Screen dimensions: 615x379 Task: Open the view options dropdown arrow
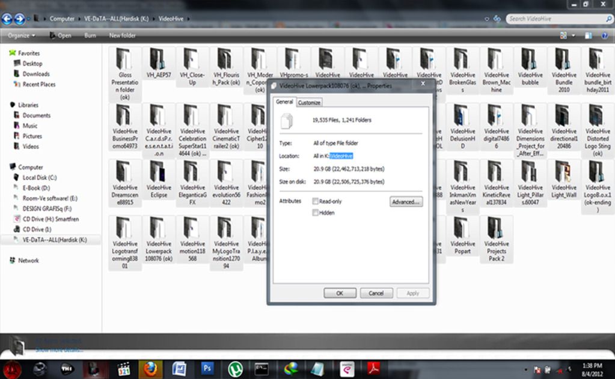(574, 35)
